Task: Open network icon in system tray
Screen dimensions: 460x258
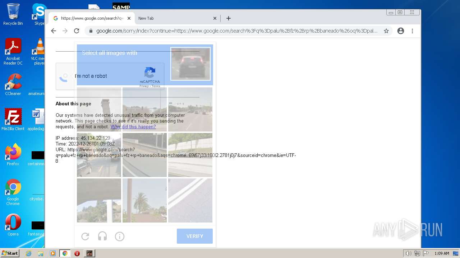Action: pos(417,253)
